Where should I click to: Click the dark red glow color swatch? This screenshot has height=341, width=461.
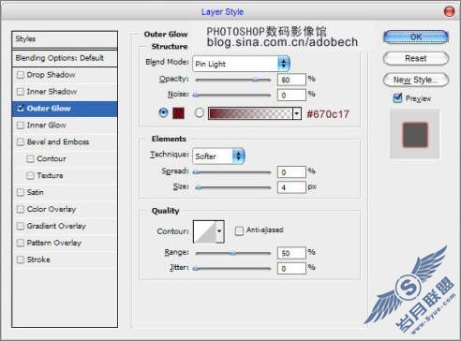[178, 113]
